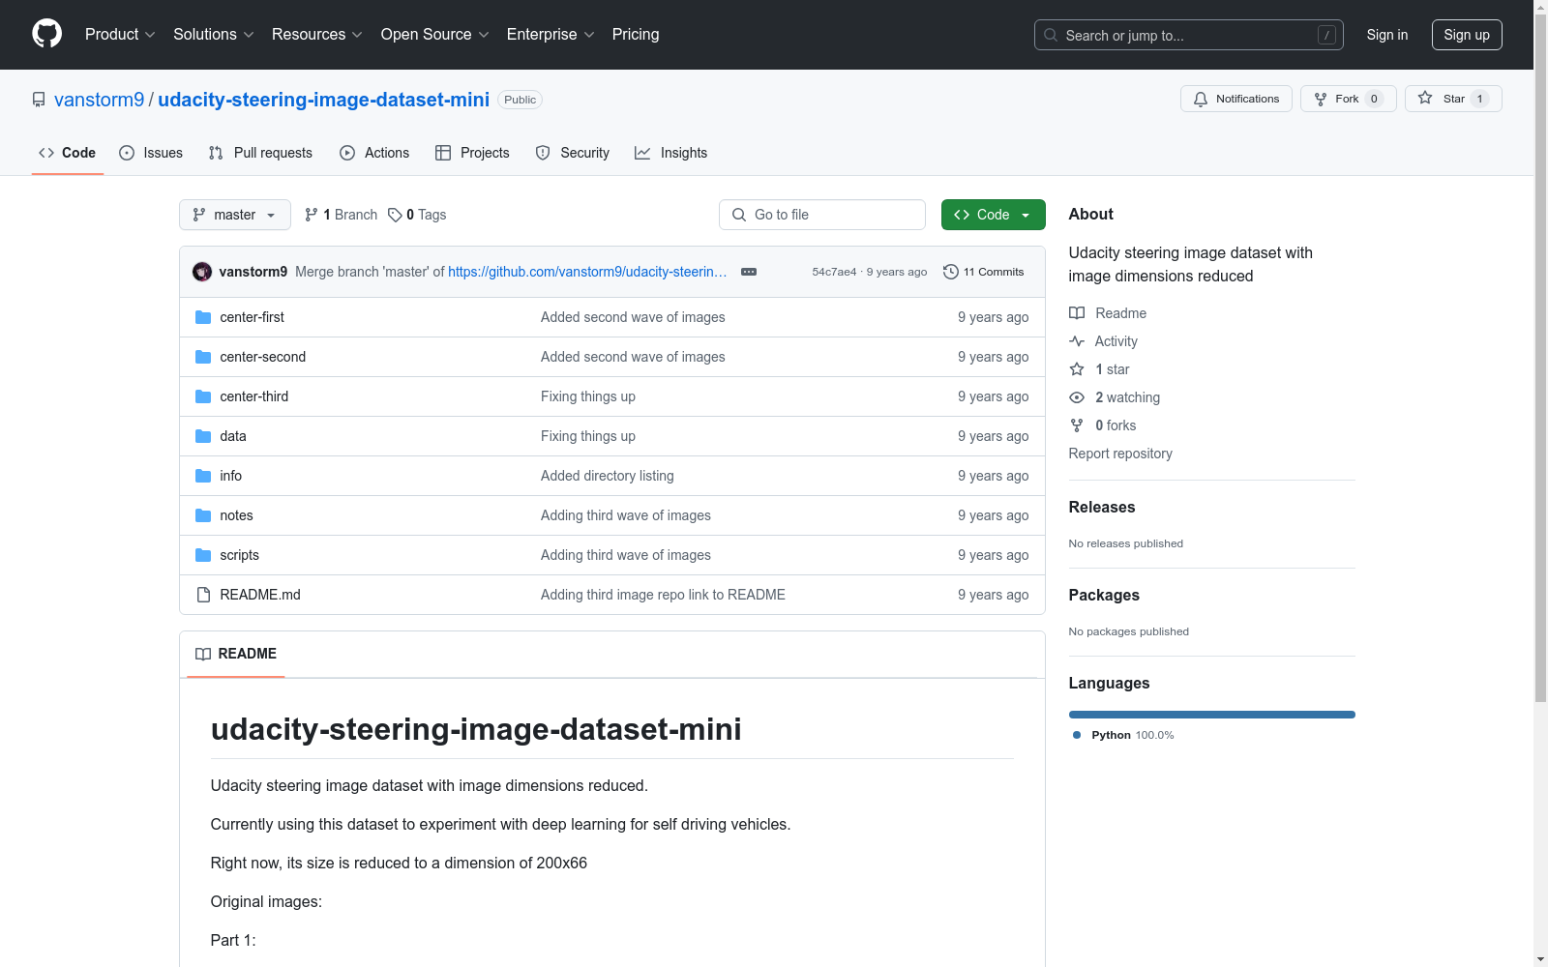The height and width of the screenshot is (967, 1548).
Task: Click the star icon beside 1 star
Action: (x=1077, y=369)
